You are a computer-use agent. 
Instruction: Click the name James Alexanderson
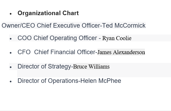click(x=121, y=52)
